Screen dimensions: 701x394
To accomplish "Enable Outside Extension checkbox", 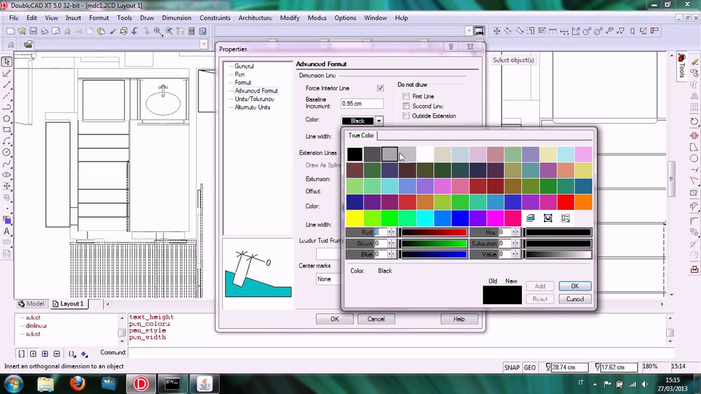I will pyautogui.click(x=406, y=116).
